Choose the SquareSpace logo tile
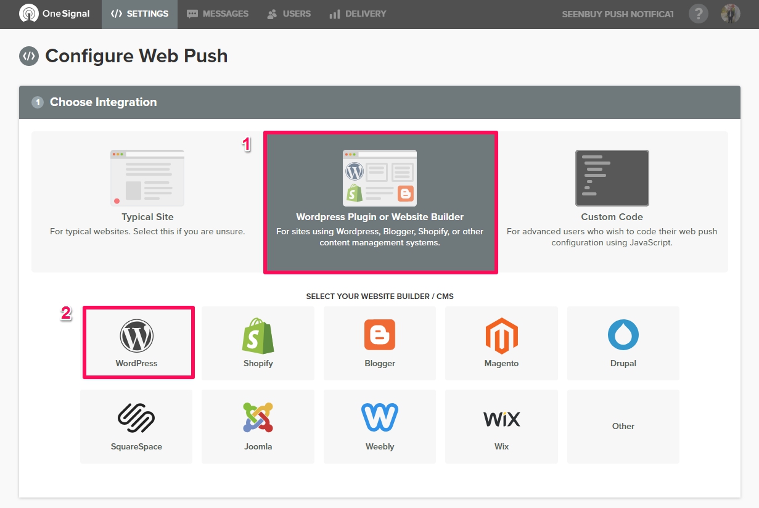The width and height of the screenshot is (759, 508). point(136,426)
